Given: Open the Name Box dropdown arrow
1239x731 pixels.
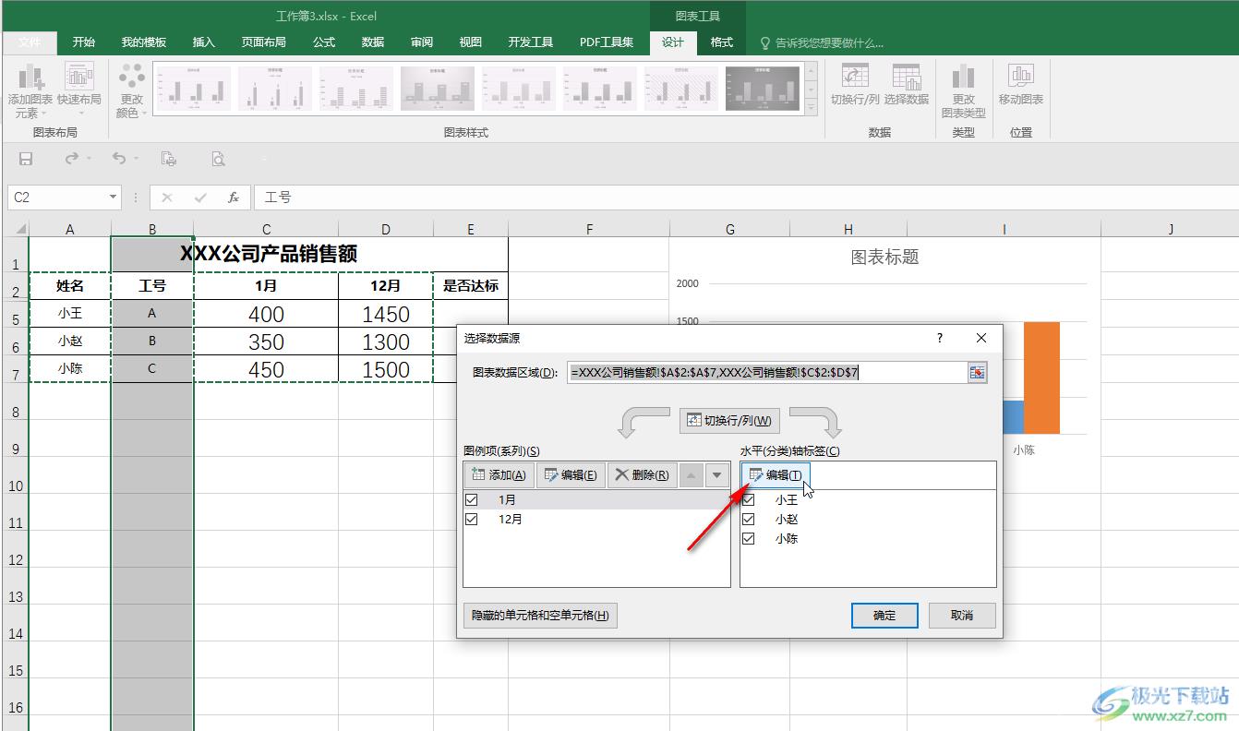Looking at the screenshot, I should pos(114,198).
